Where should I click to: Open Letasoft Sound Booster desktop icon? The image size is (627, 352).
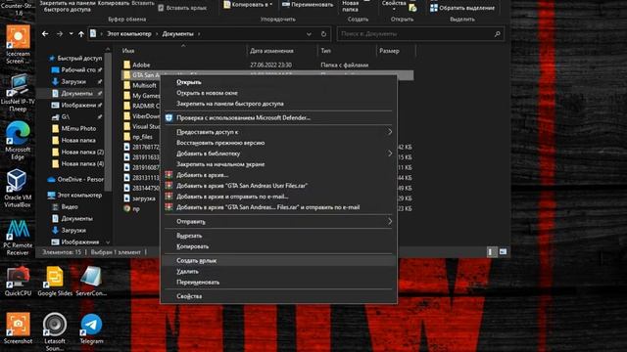[55, 331]
